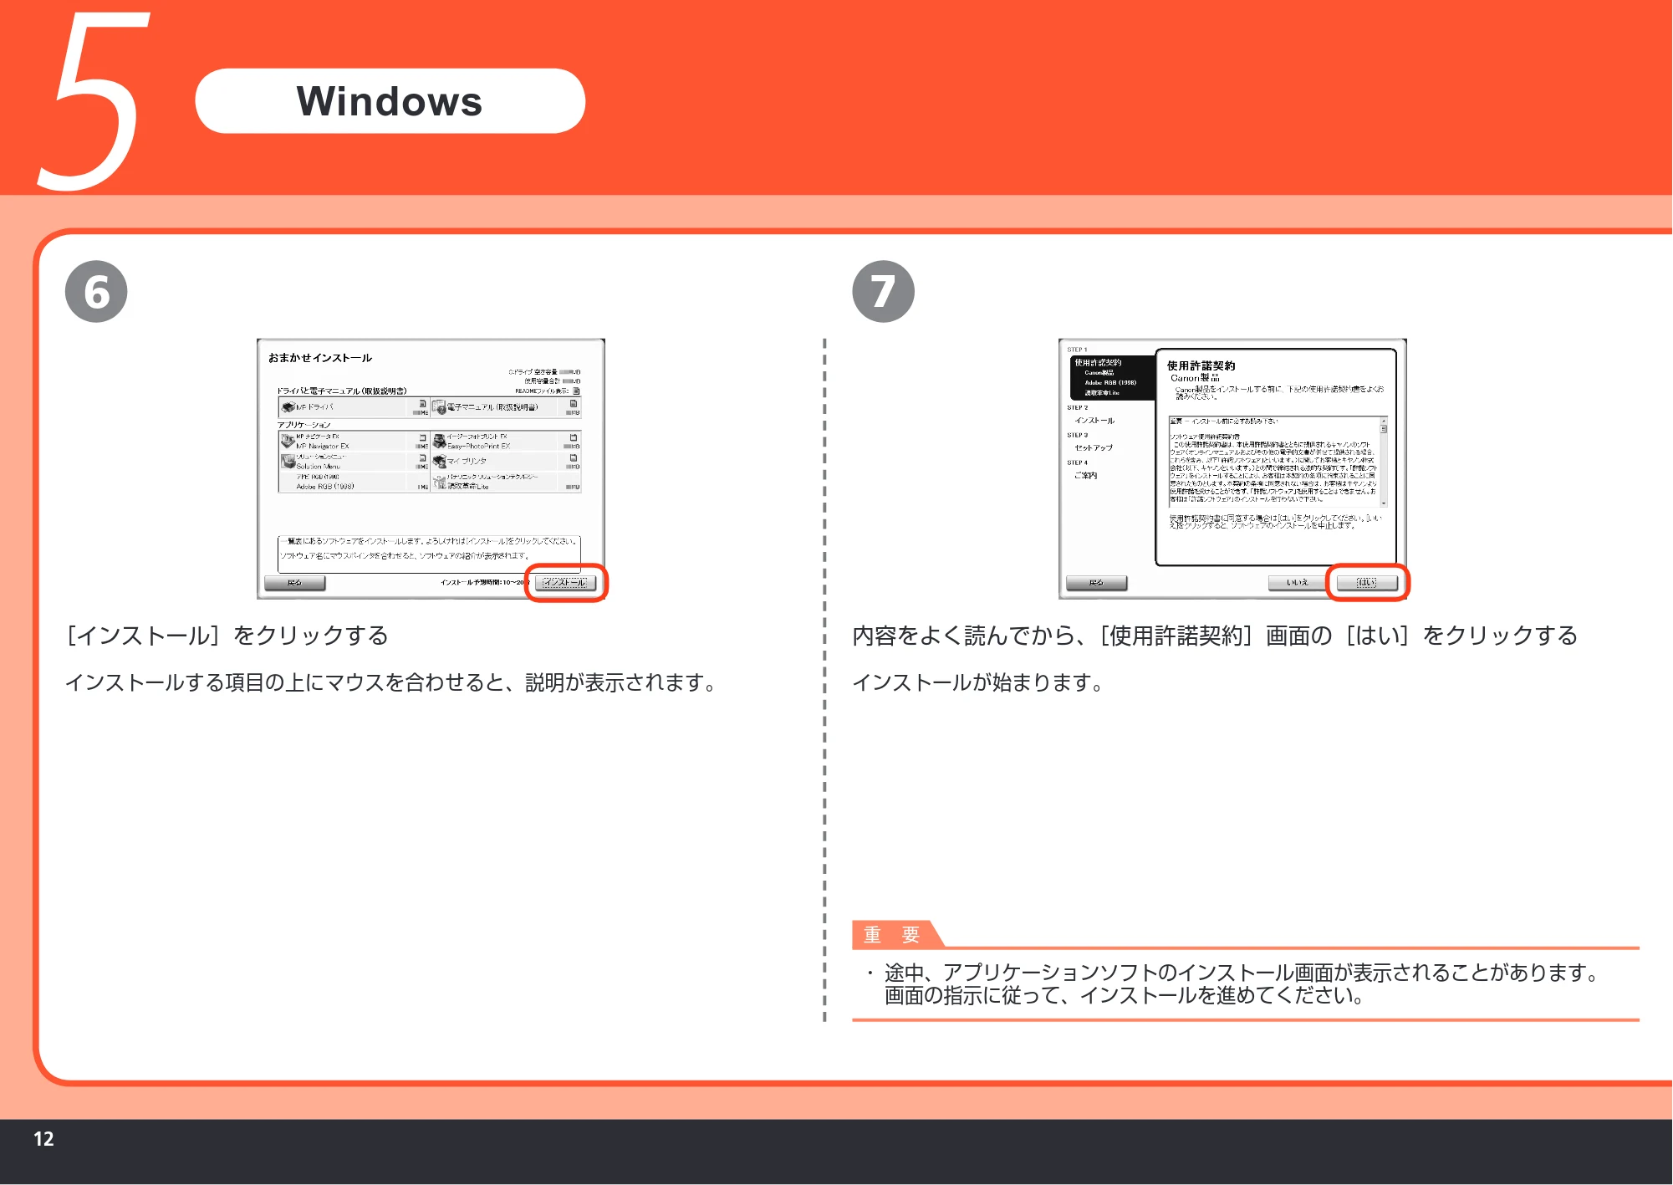Click the license text scrollbar thumb

tap(1384, 429)
